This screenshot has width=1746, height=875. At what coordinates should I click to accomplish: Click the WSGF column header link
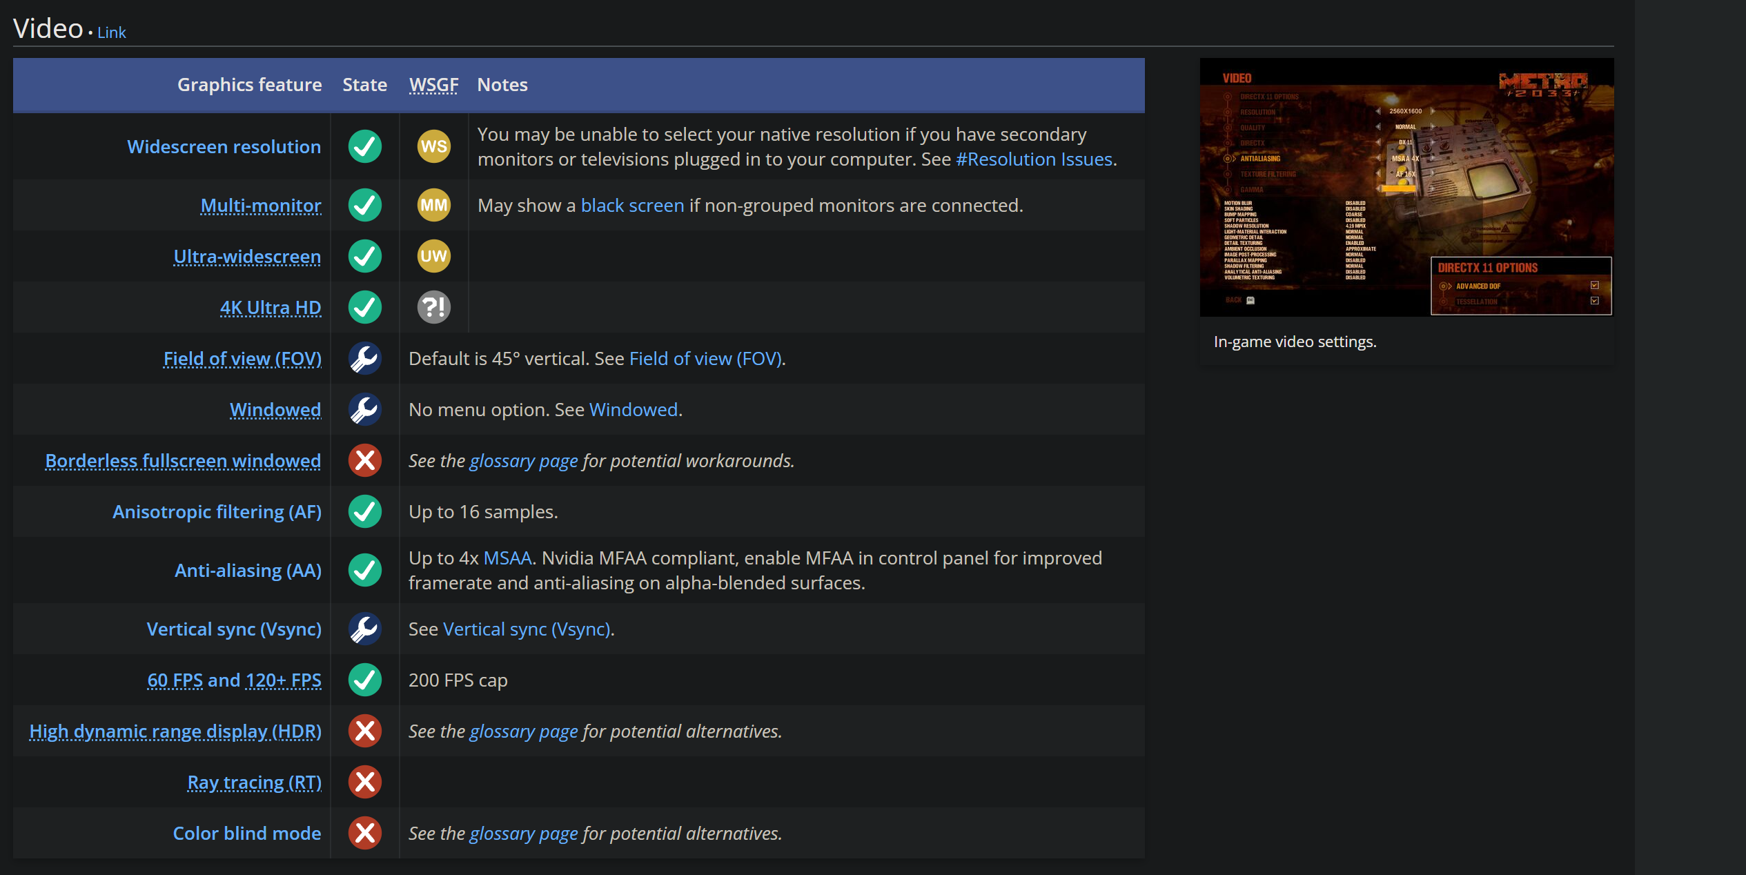click(x=433, y=84)
